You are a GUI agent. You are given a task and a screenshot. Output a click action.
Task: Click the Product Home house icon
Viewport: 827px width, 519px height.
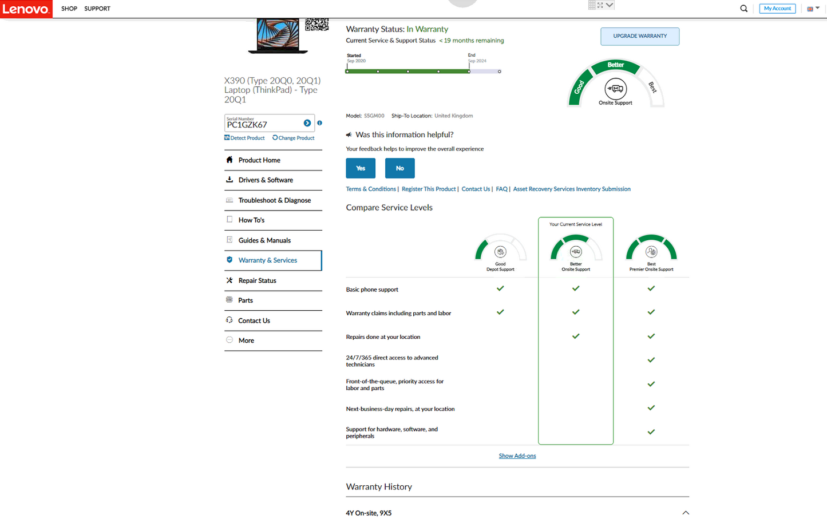click(229, 160)
